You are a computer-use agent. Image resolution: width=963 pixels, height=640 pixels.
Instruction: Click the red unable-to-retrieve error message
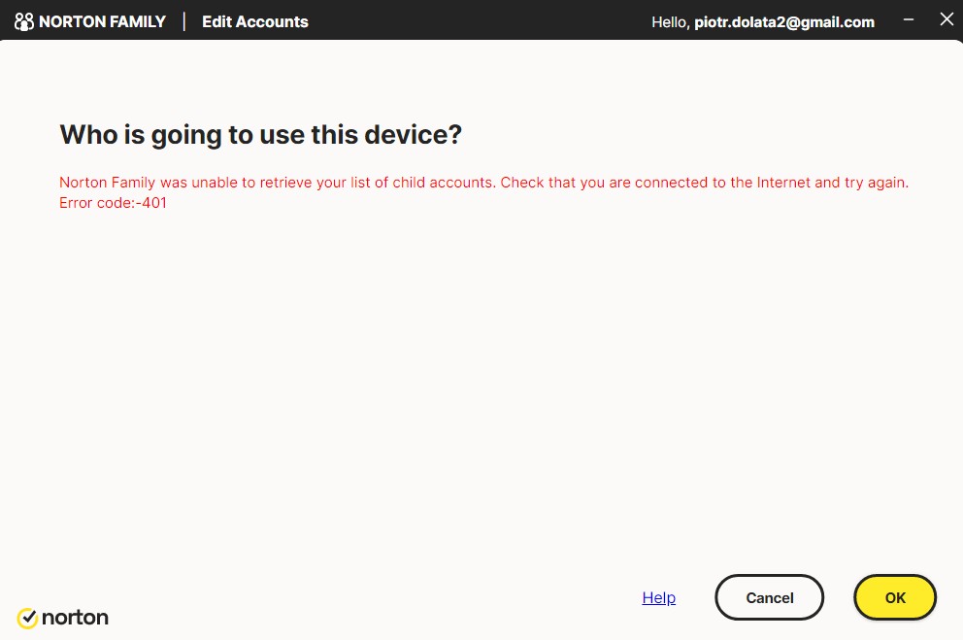[278, 183]
